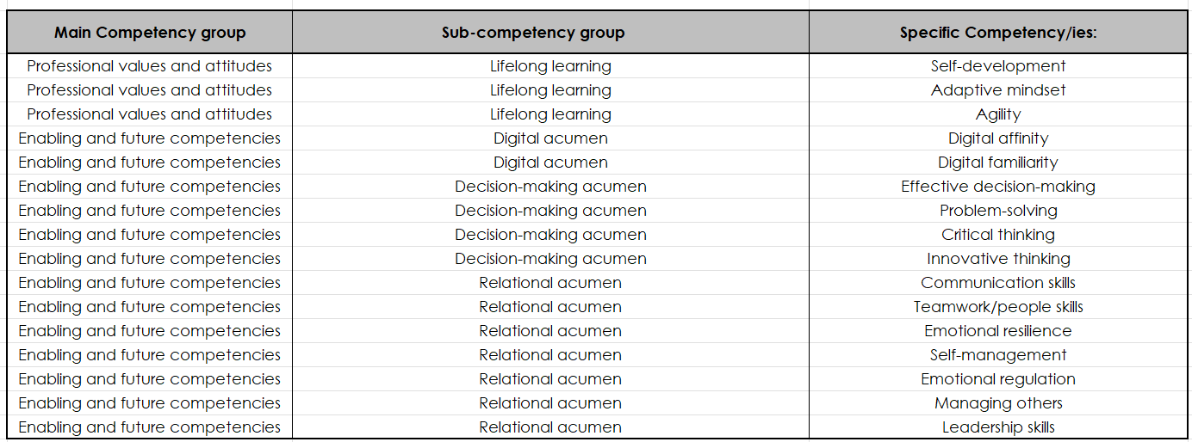
Task: Select the 'Agility' competency cell
Action: (997, 114)
